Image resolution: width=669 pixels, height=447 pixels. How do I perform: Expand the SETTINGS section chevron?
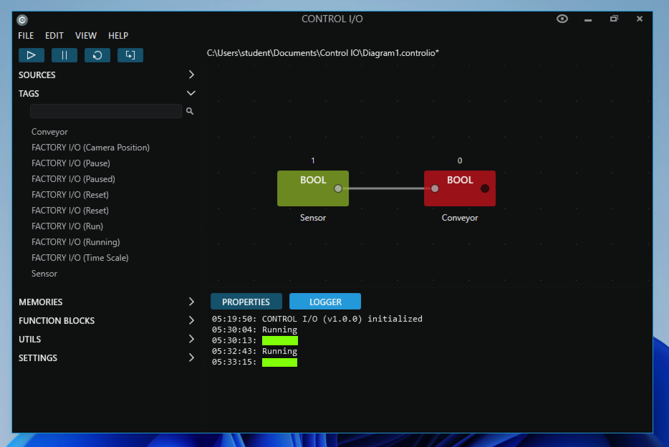click(191, 357)
